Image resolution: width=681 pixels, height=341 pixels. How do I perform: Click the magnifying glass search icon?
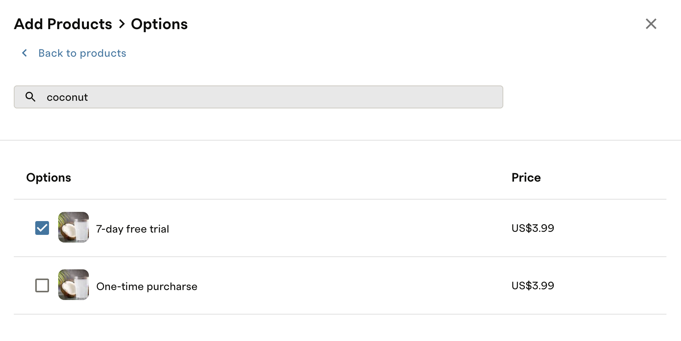click(30, 97)
